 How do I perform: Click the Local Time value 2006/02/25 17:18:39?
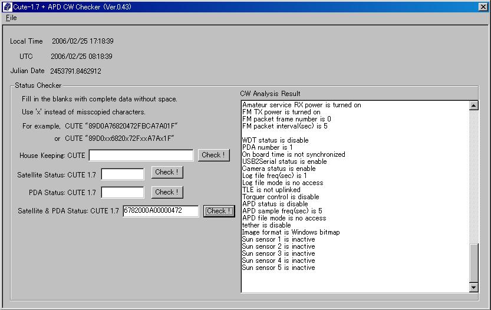tap(83, 41)
